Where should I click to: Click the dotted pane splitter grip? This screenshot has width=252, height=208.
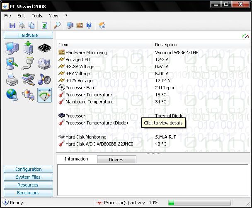click(153, 154)
